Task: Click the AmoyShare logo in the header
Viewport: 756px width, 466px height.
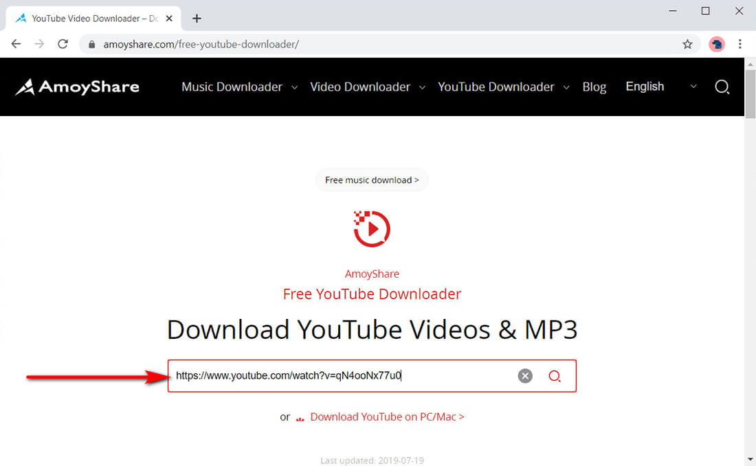Action: click(x=77, y=87)
